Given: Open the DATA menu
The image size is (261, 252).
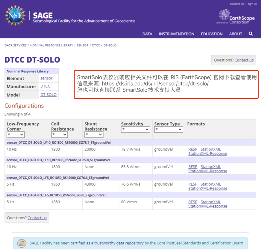Looking at the screenshot, I should [147, 34].
